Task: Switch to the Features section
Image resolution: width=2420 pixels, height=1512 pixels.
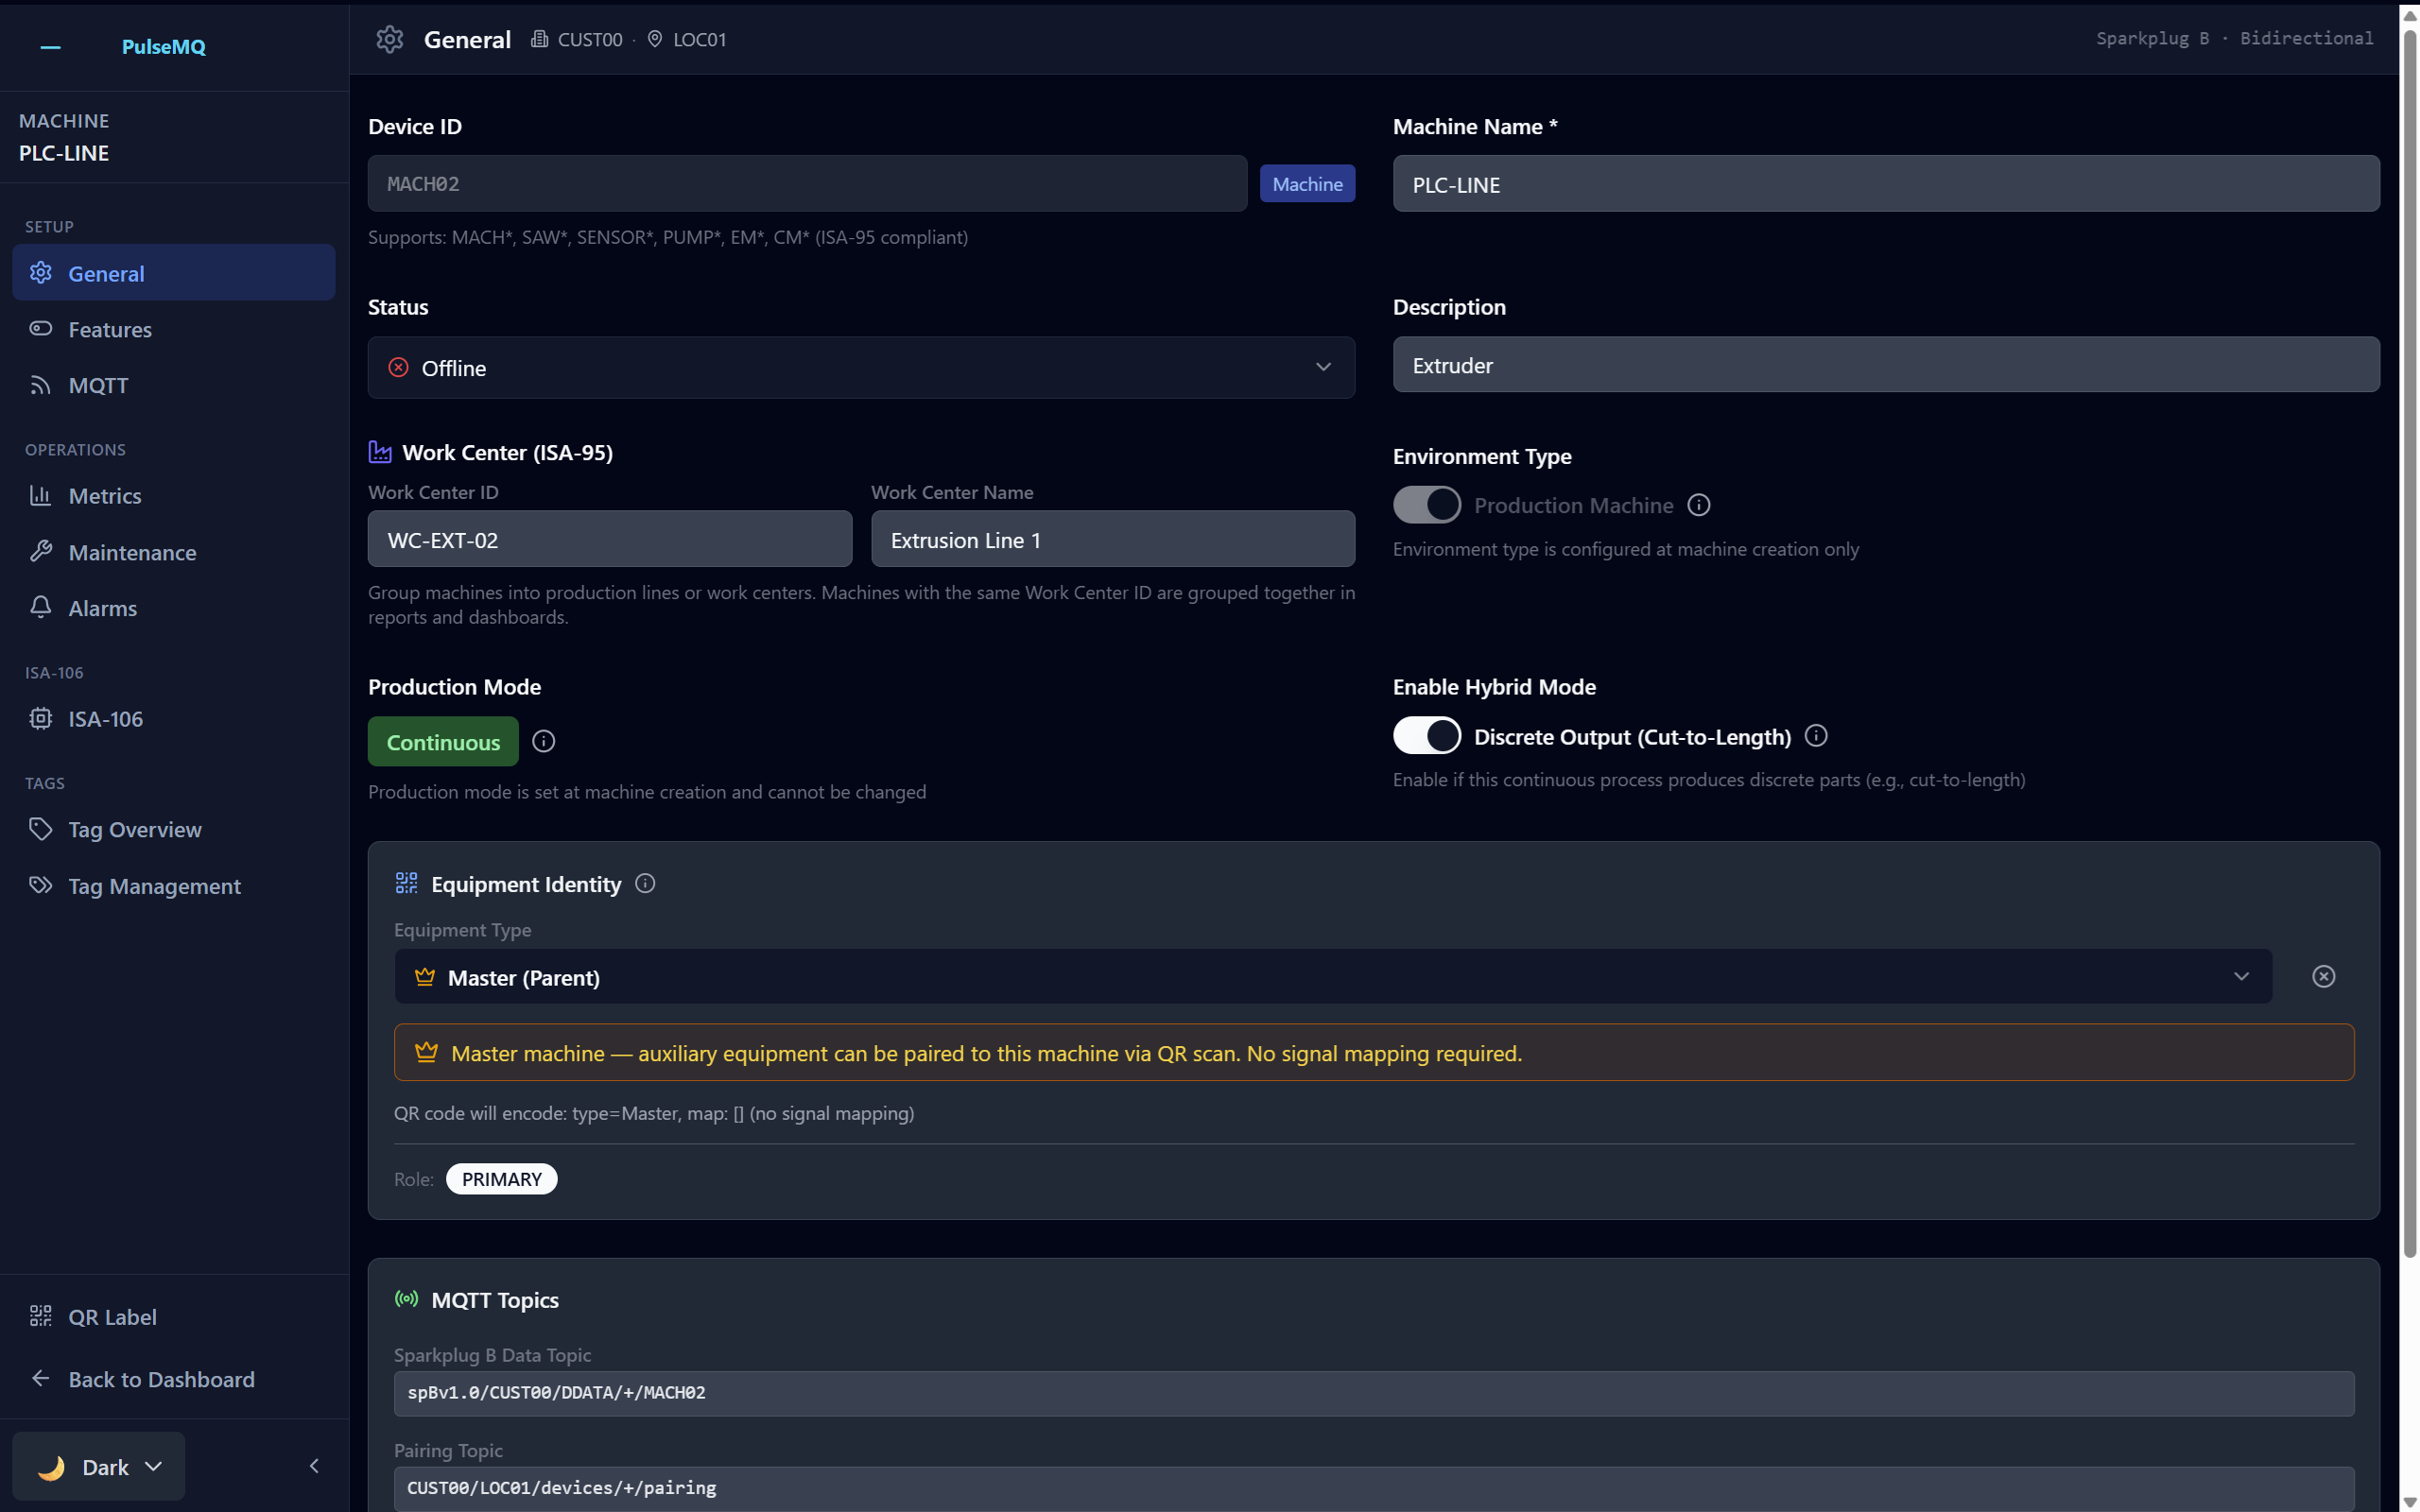Action: 110,329
